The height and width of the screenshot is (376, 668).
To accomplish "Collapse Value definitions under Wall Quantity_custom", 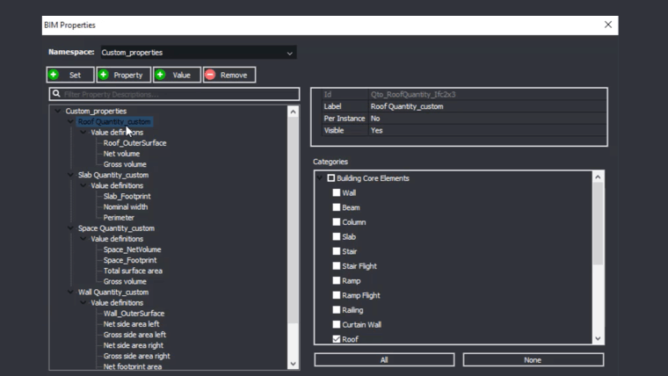I will 83,302.
